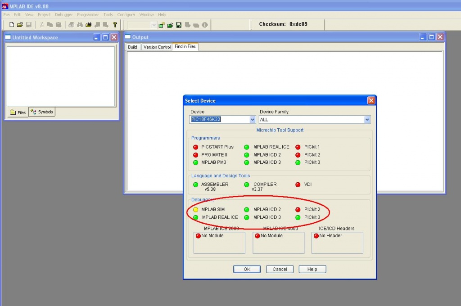This screenshot has width=461, height=306.
Task: Close the Select Device dialog
Action: point(371,100)
